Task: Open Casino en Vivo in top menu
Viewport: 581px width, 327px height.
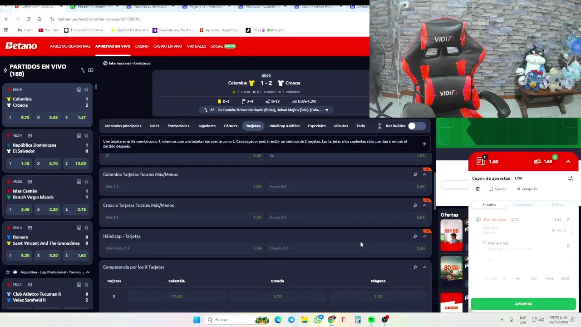Action: coord(167,46)
